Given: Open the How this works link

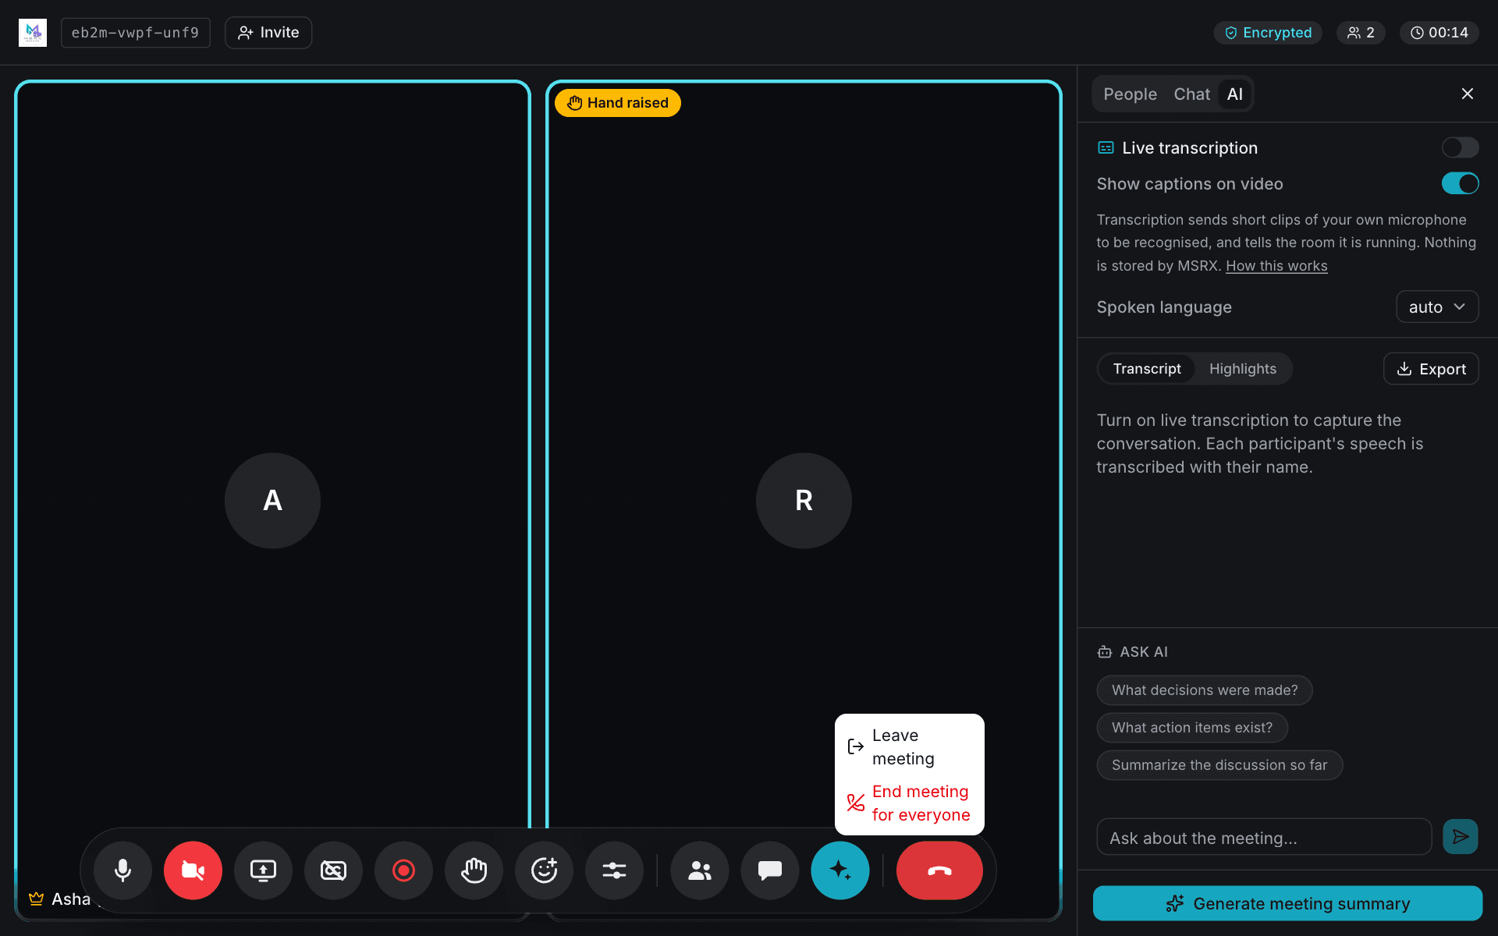Looking at the screenshot, I should click(1276, 266).
